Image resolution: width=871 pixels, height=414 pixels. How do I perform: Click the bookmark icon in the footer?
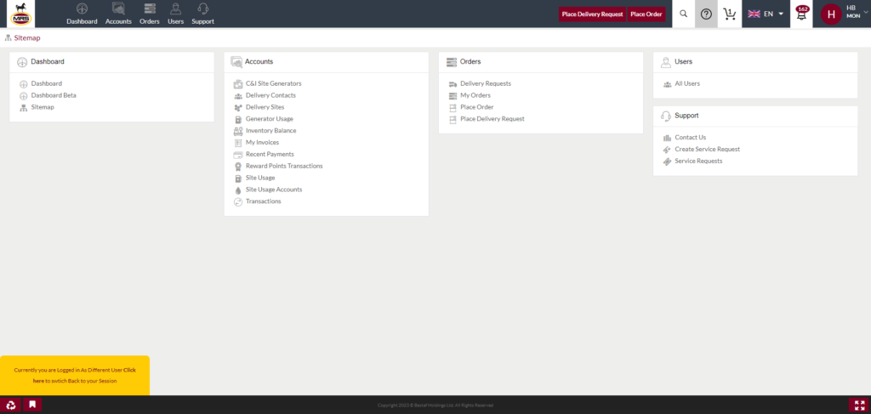(x=32, y=405)
